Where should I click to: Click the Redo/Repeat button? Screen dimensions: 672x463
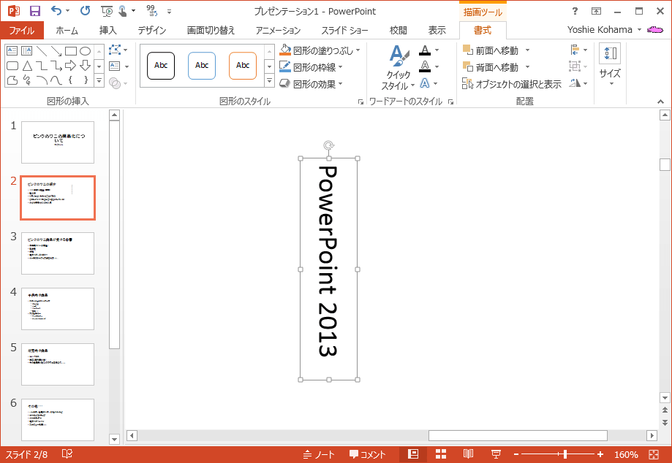[x=85, y=11]
